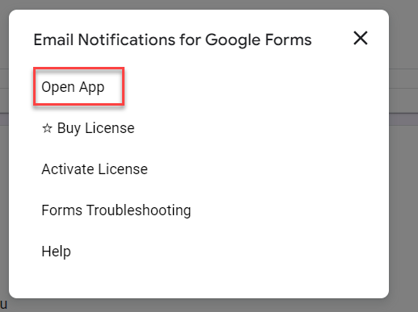Close the Email Notifications dialog with X
The height and width of the screenshot is (312, 418).
coord(361,38)
